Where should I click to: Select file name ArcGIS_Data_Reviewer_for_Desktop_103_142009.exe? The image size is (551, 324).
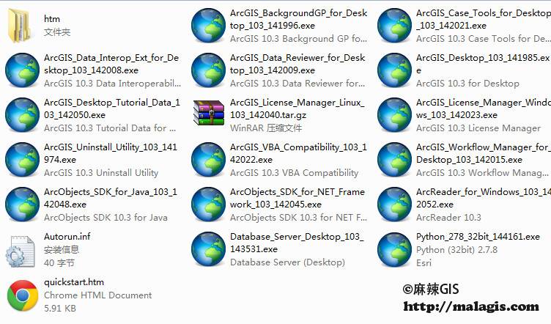(297, 64)
